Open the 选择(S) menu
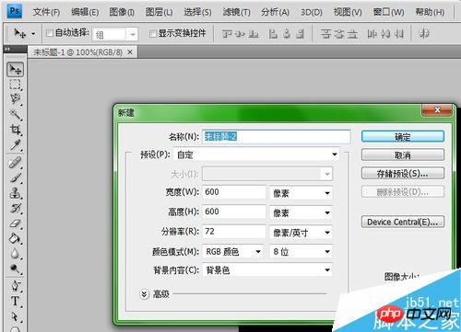461x332 pixels. click(x=197, y=12)
